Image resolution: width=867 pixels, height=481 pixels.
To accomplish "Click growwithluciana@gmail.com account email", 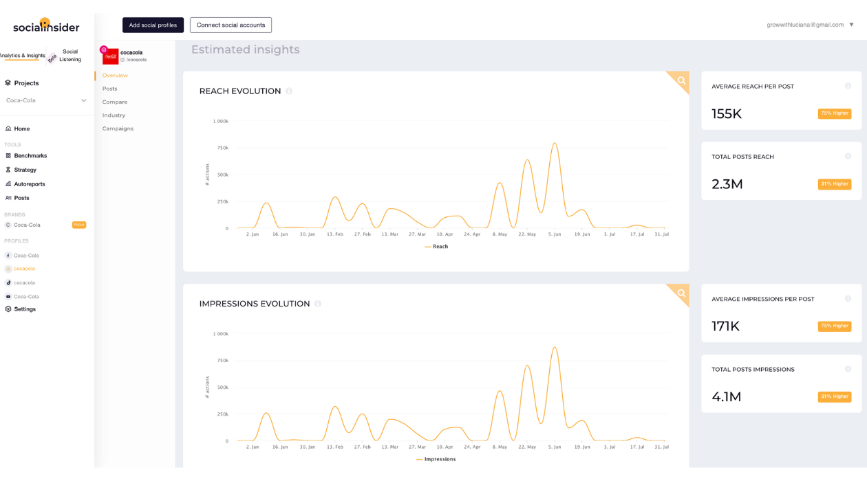I will [805, 25].
